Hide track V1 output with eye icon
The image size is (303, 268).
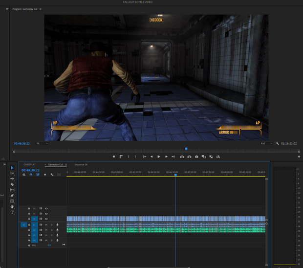click(x=46, y=219)
